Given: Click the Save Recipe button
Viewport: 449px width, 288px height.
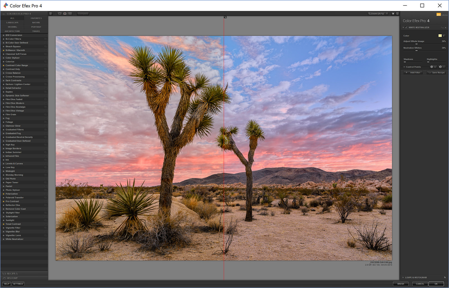Looking at the screenshot, I should (437, 72).
